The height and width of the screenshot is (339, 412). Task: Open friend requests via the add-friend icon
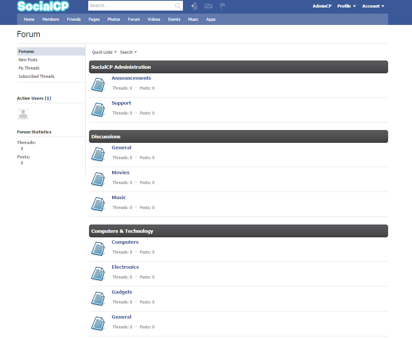[x=194, y=6]
